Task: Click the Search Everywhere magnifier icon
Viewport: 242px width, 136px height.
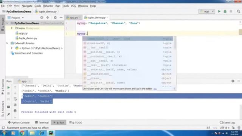Action: tap(238, 11)
